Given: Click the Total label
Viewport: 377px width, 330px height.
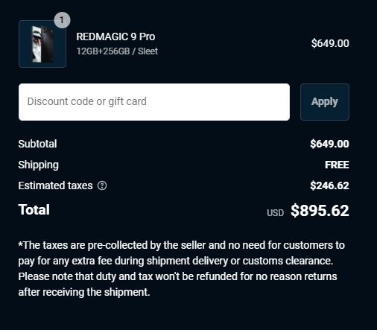Looking at the screenshot, I should pyautogui.click(x=34, y=209).
